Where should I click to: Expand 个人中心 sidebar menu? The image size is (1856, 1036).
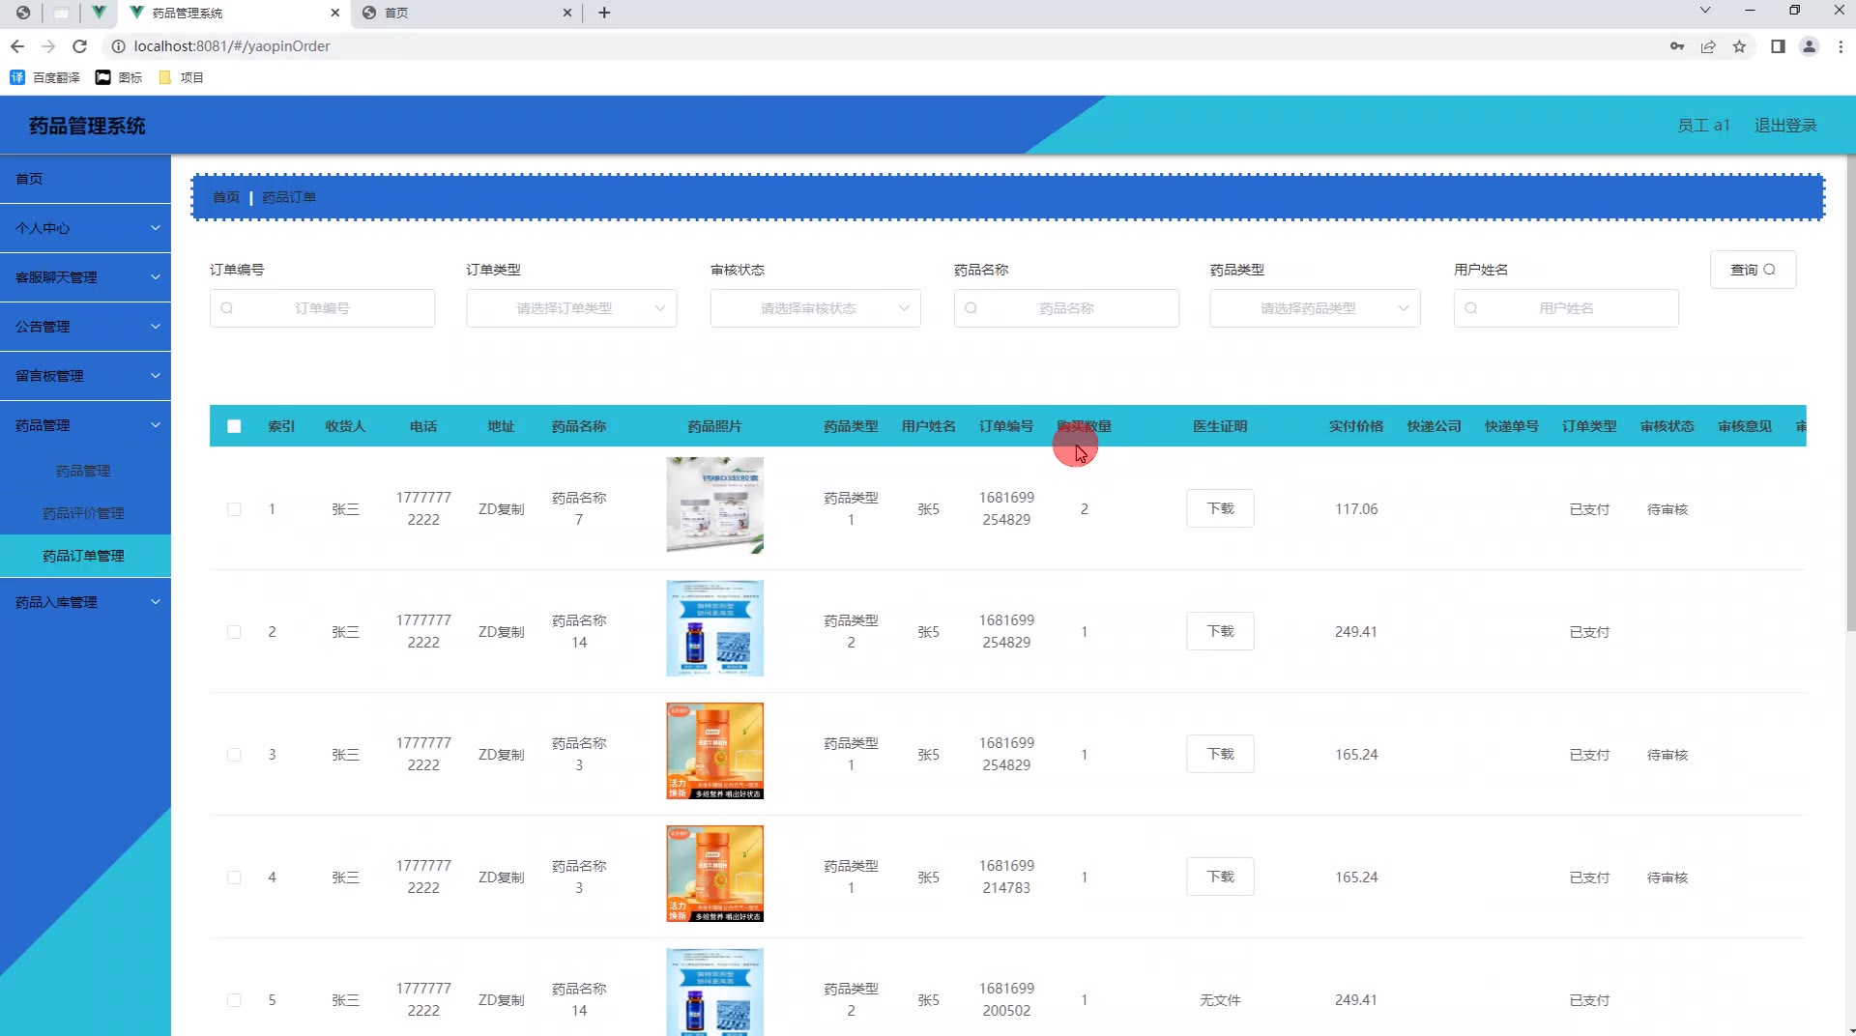pos(85,228)
